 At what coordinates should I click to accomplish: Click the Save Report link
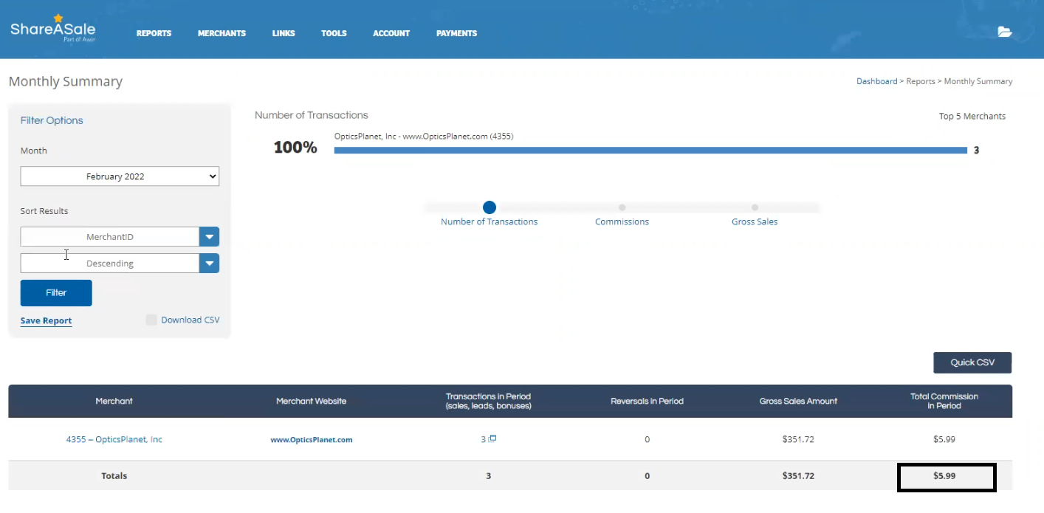point(46,320)
